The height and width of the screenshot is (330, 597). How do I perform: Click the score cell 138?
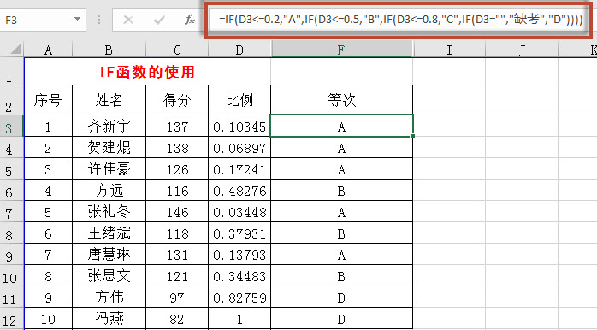coord(177,147)
